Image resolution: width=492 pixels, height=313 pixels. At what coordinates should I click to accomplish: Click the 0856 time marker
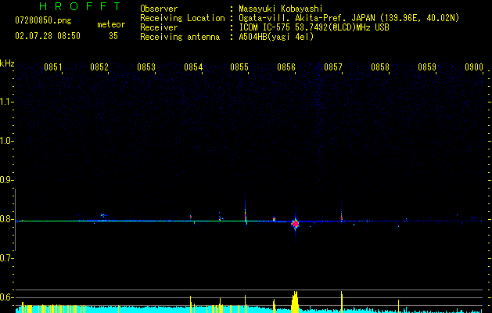[x=286, y=67]
